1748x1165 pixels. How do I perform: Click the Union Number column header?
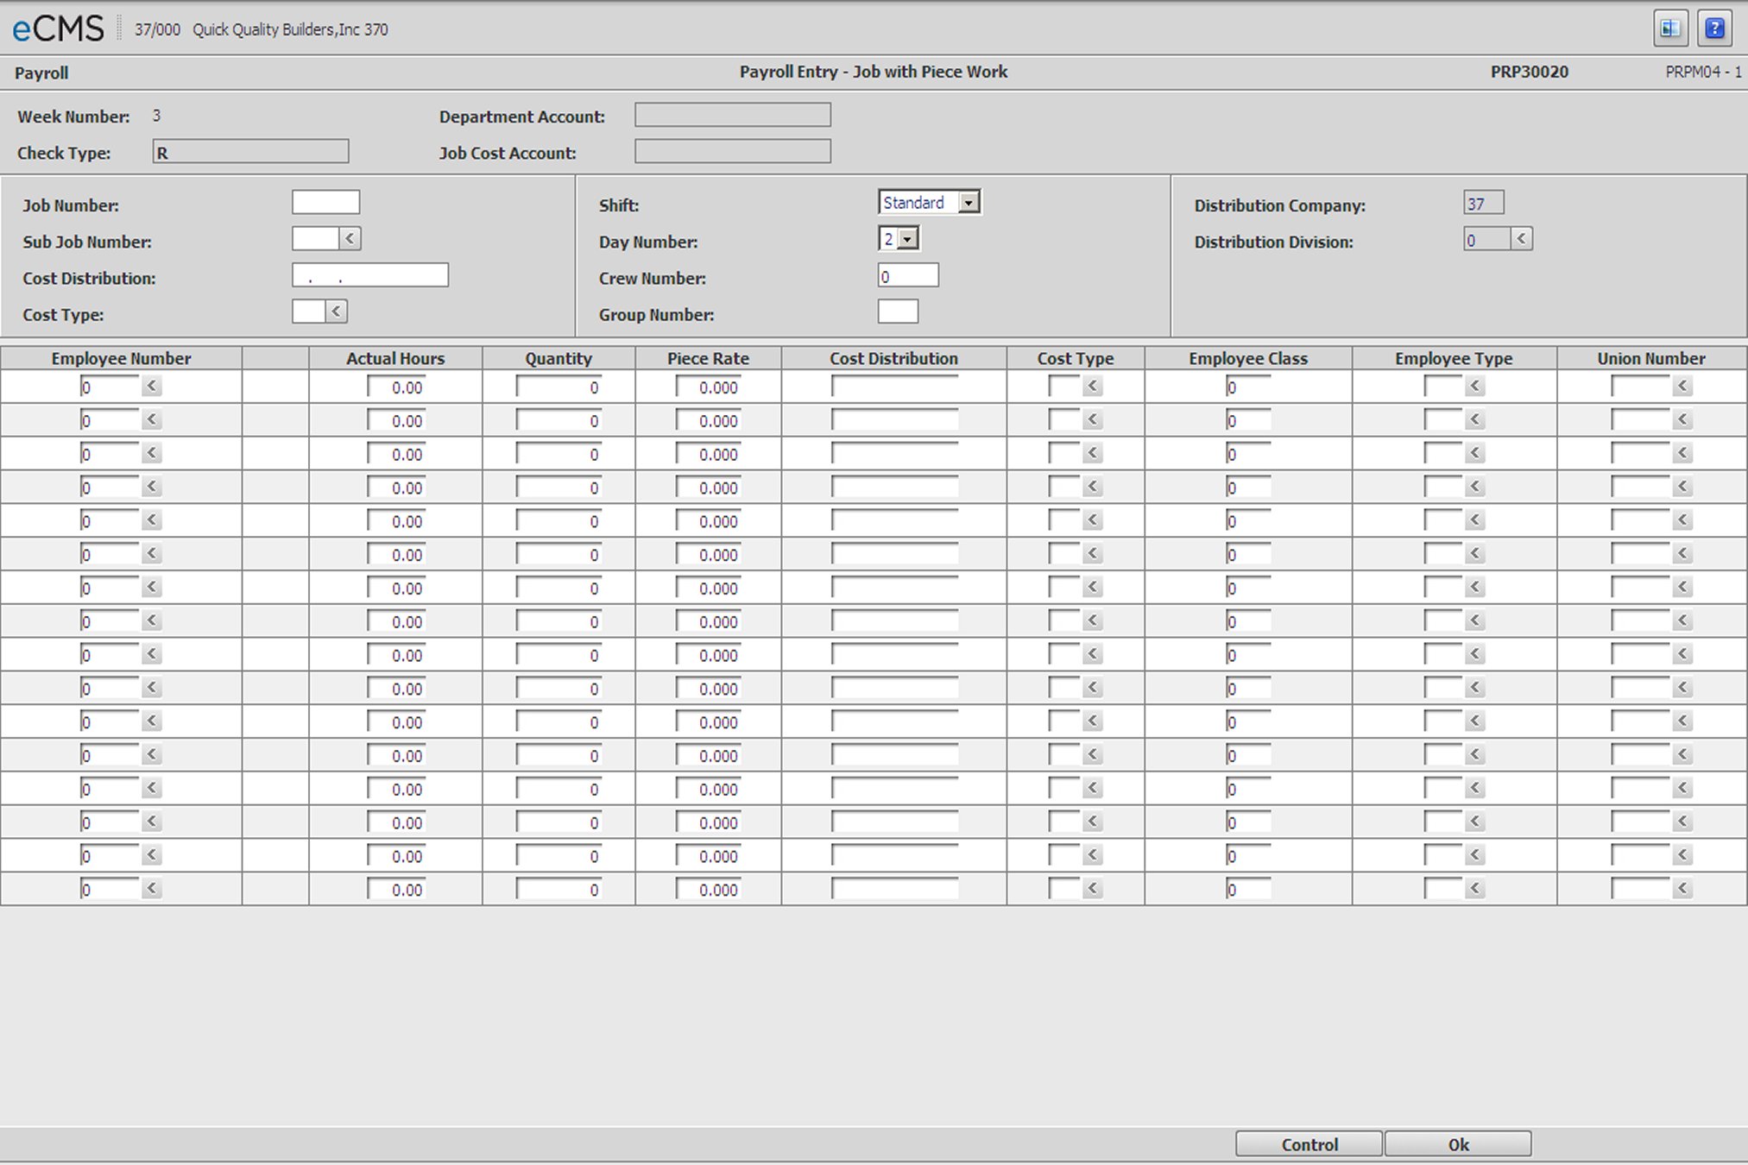coord(1650,358)
